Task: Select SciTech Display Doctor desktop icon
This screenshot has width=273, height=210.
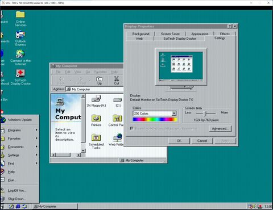Action: (20, 77)
